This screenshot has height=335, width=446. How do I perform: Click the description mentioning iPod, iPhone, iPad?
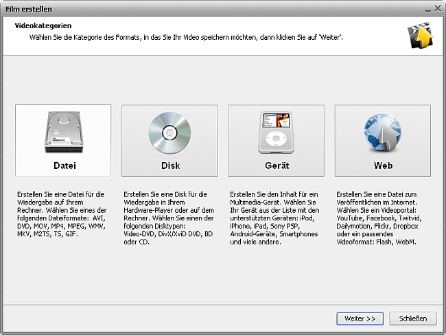(274, 218)
